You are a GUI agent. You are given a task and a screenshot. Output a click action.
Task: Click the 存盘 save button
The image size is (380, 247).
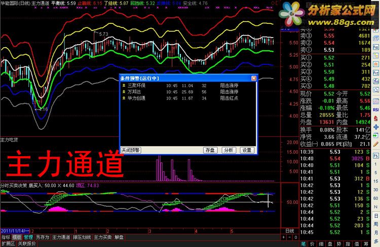click(x=210, y=150)
